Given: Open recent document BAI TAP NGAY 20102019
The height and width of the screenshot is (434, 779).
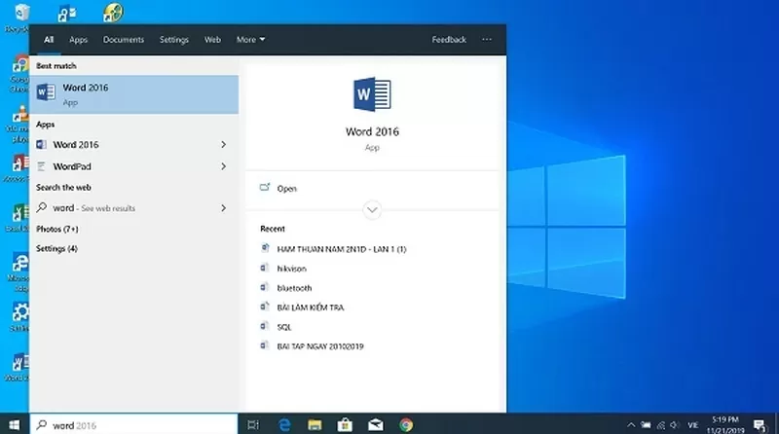Looking at the screenshot, I should coord(320,346).
